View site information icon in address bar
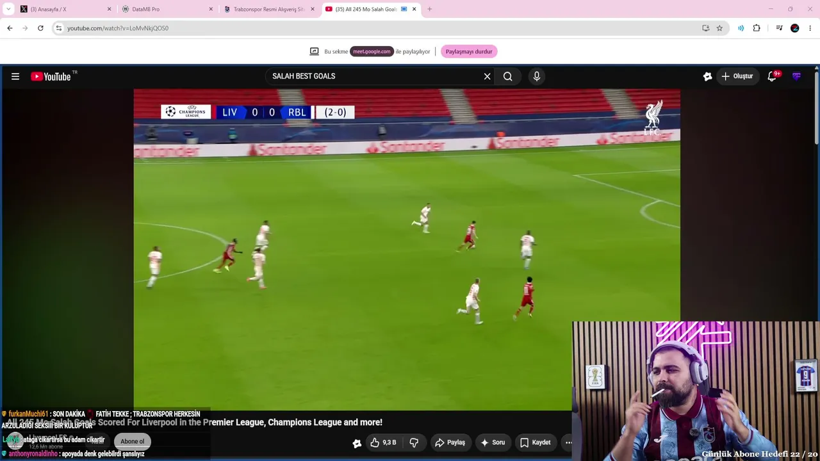The image size is (820, 461). pyautogui.click(x=58, y=28)
